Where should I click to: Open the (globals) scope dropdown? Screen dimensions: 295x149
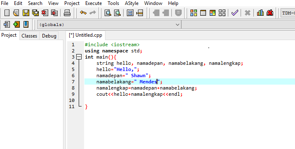109,25
